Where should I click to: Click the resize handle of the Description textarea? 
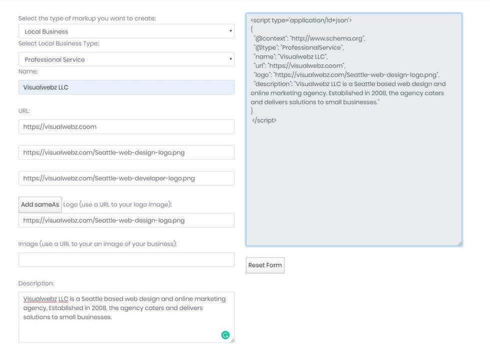point(232,340)
